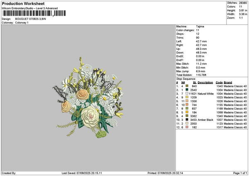This screenshot has width=249, height=176.
Task: Click the 'Natural White' description
Action: 206,94
